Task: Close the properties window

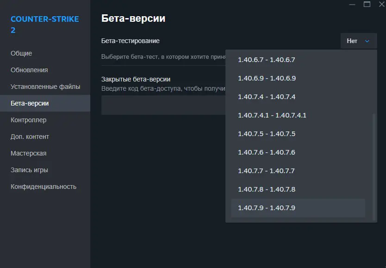Action: (x=381, y=4)
